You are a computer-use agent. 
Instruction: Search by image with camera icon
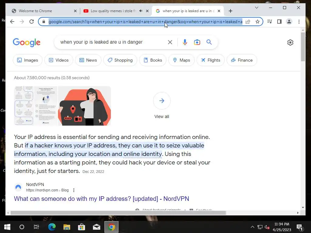[x=197, y=42]
